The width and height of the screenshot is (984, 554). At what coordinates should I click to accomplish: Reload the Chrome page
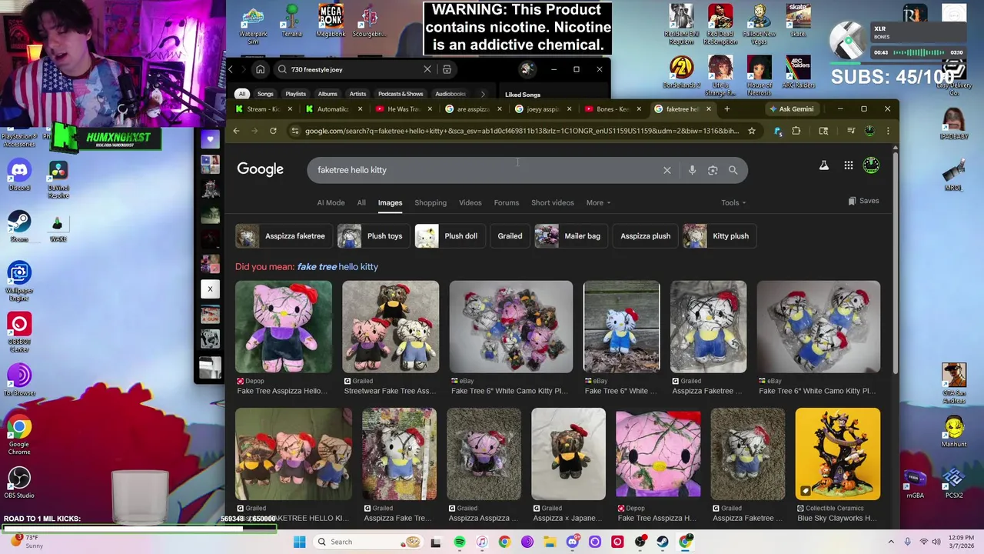(x=273, y=131)
